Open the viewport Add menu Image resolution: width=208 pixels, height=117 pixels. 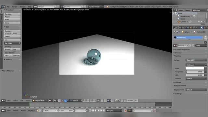tap(22, 101)
